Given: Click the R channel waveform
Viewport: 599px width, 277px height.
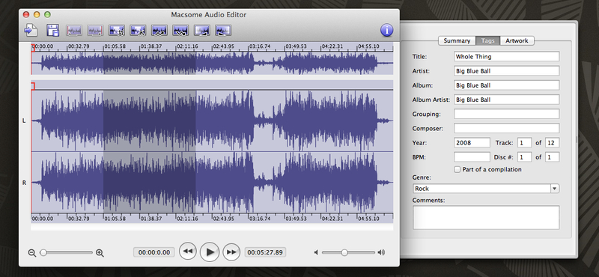Looking at the screenshot, I should tap(212, 182).
